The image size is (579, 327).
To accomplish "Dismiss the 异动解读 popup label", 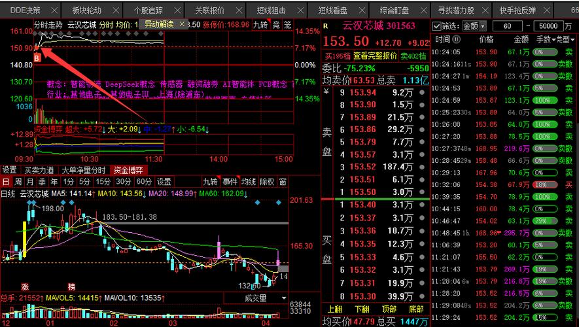I will coord(182,24).
